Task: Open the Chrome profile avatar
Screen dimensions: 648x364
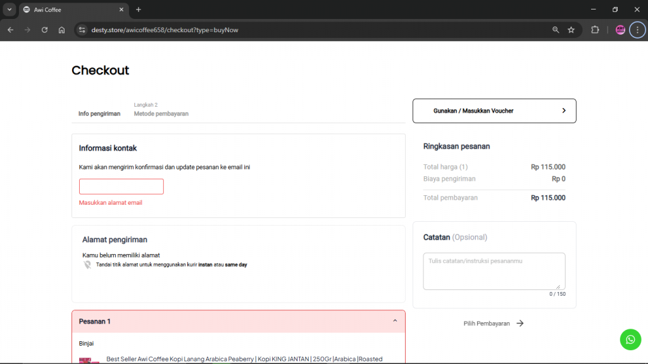Action: (x=620, y=30)
